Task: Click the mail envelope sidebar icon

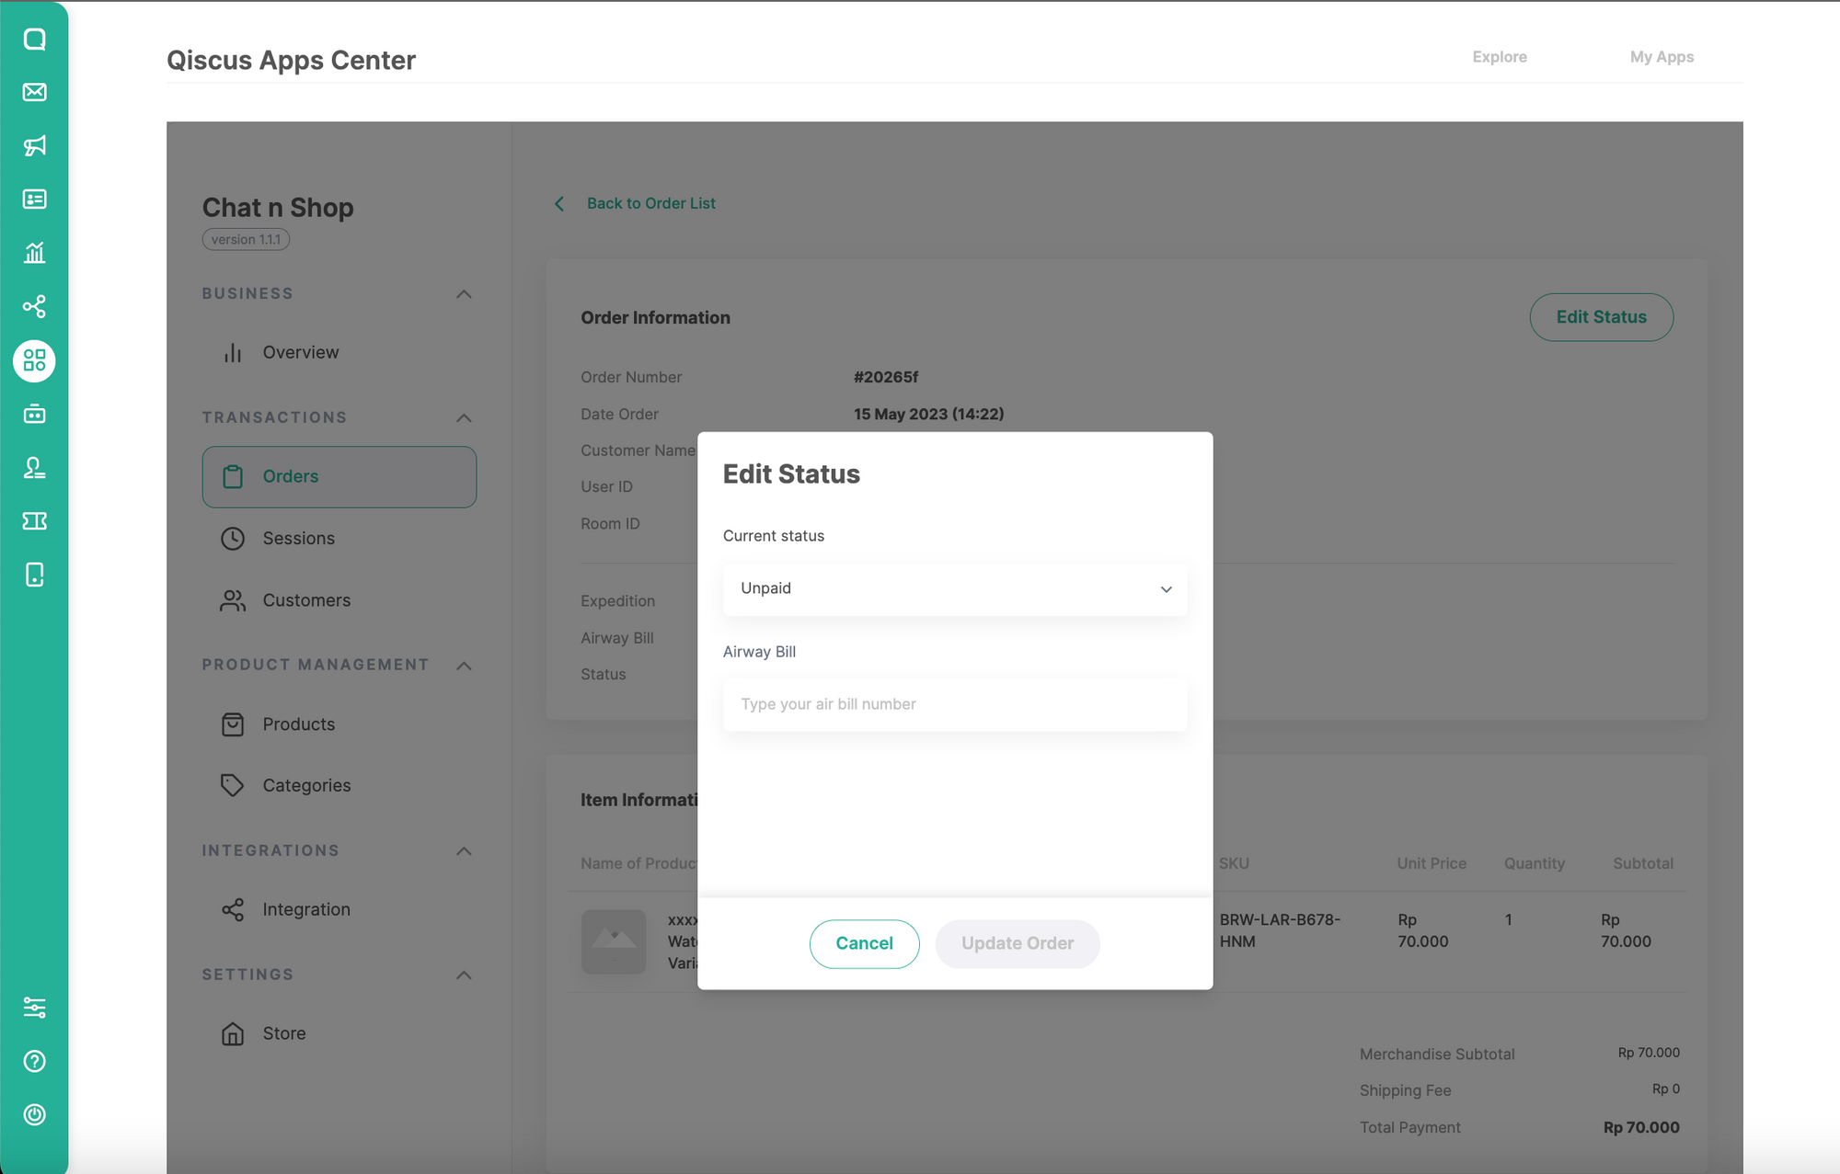Action: pyautogui.click(x=34, y=92)
